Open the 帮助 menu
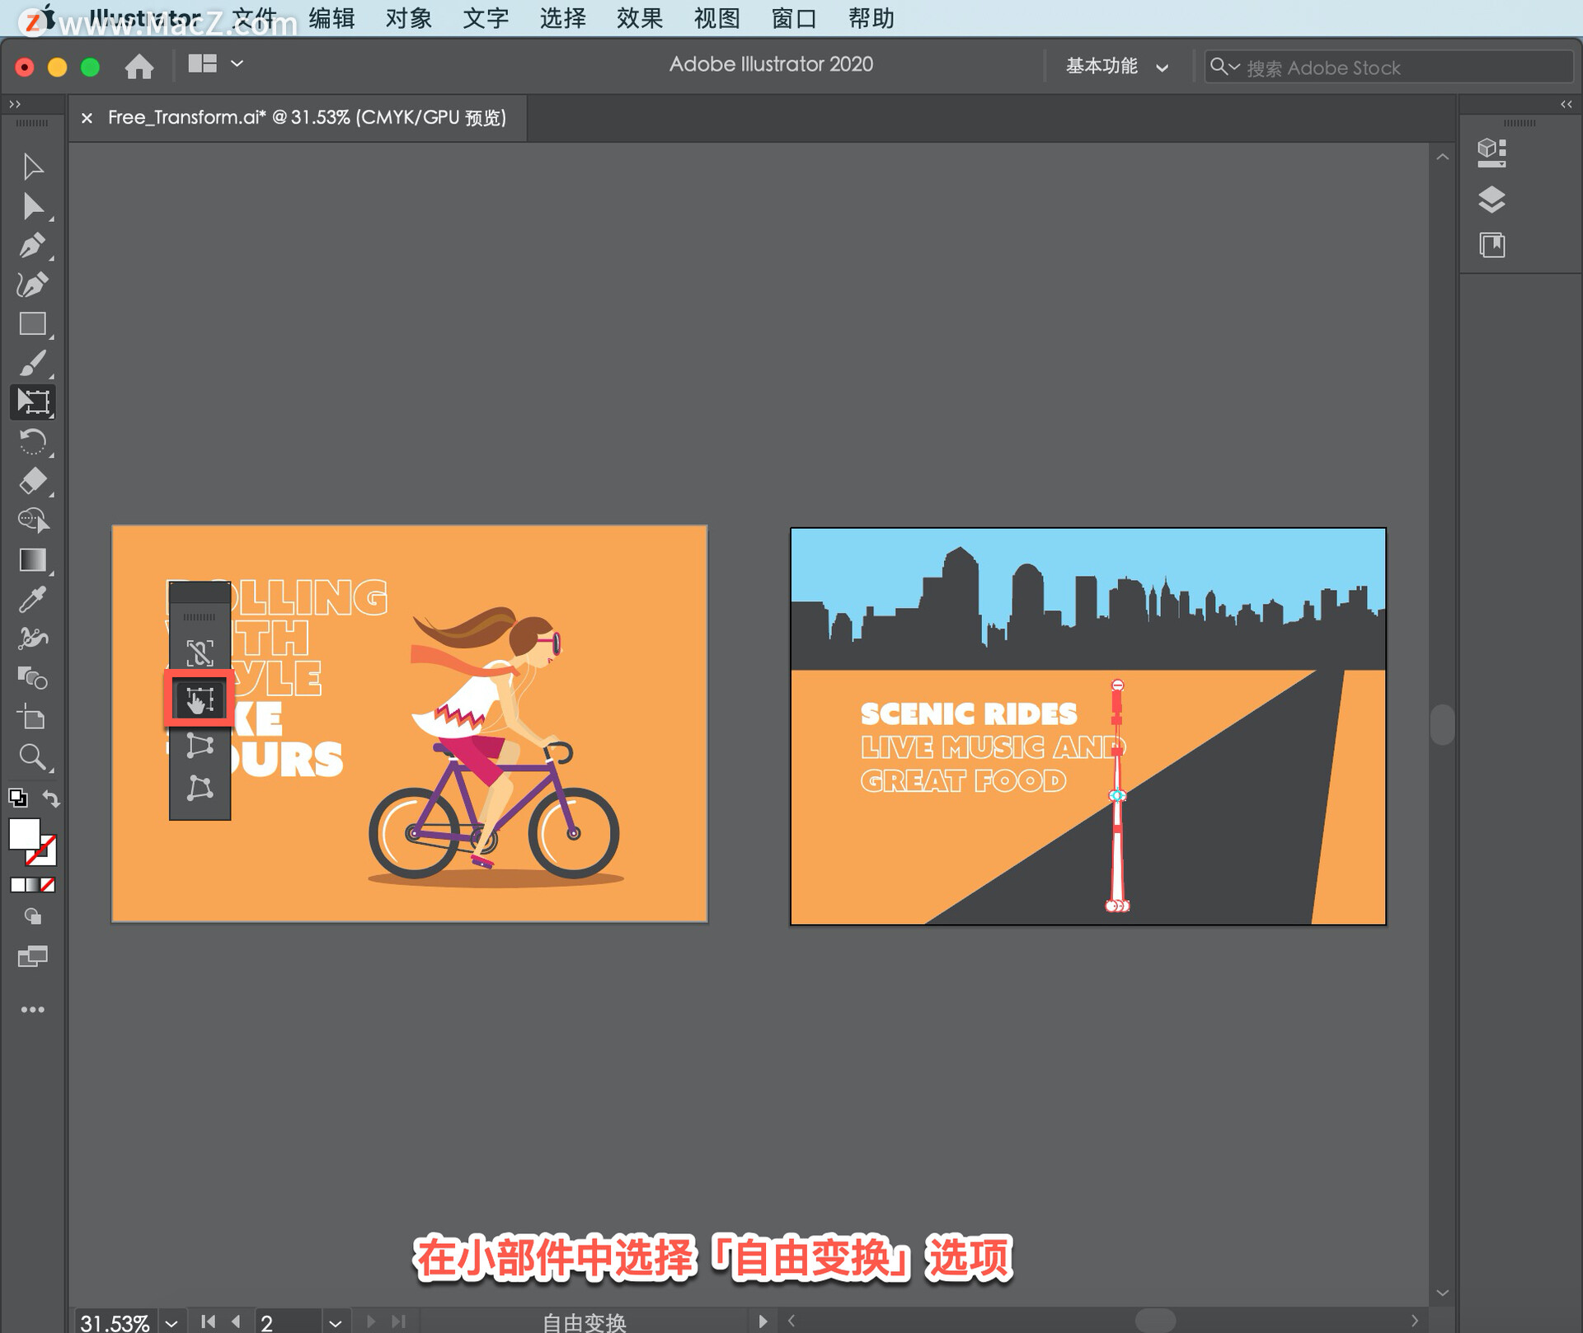 [x=871, y=18]
